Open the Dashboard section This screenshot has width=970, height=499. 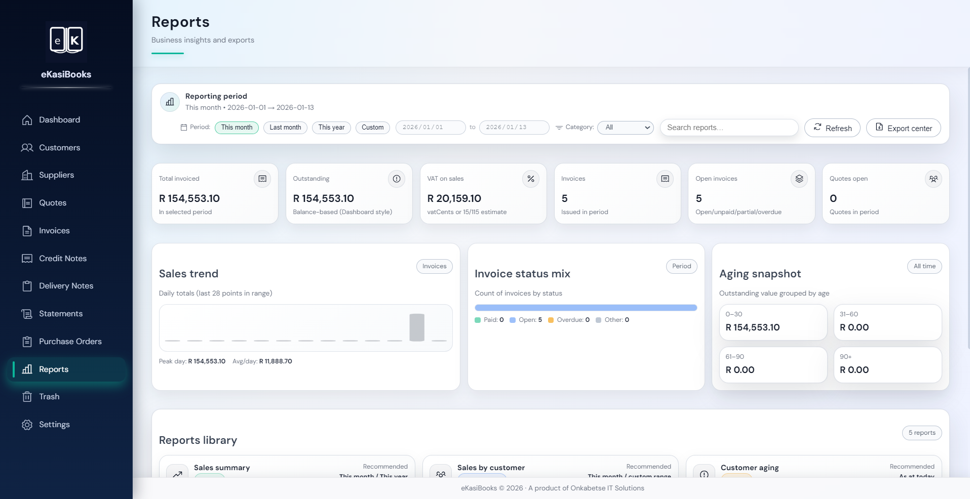pyautogui.click(x=59, y=119)
